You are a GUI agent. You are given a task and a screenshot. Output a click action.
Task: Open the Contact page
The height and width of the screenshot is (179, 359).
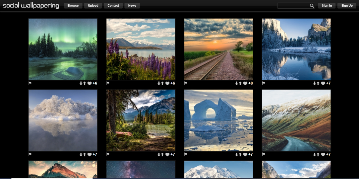tap(113, 6)
